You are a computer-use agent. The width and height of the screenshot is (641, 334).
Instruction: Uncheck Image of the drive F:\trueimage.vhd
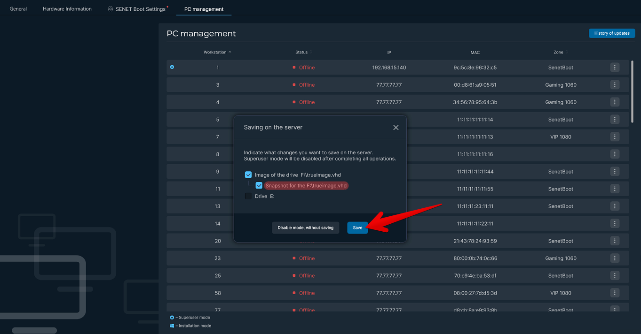(x=248, y=175)
